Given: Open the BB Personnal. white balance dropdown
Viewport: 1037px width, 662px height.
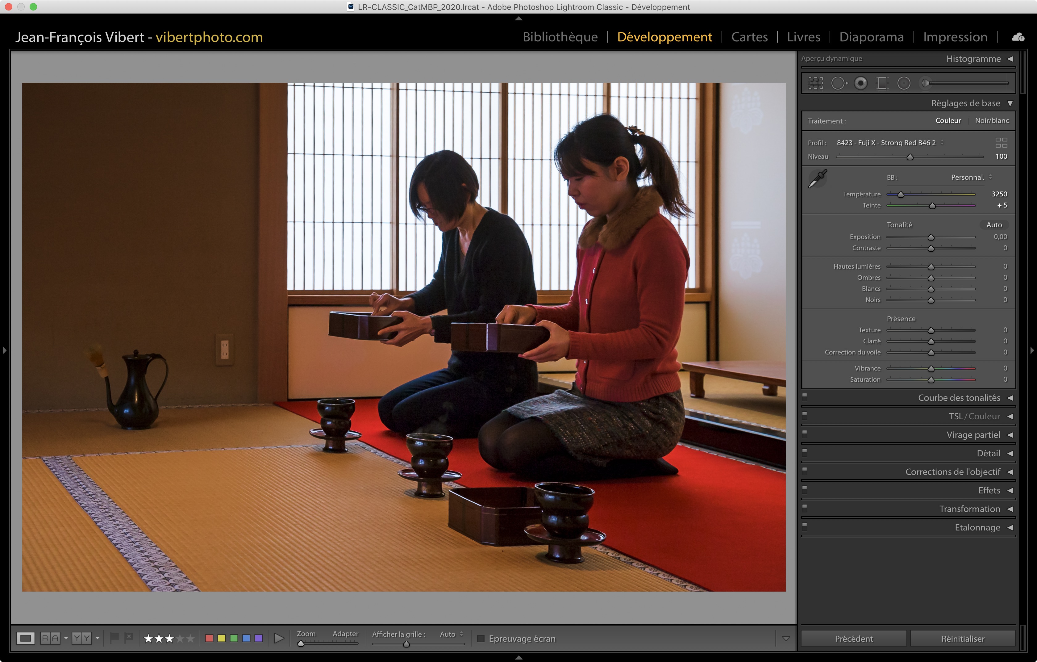Looking at the screenshot, I should coord(971,178).
